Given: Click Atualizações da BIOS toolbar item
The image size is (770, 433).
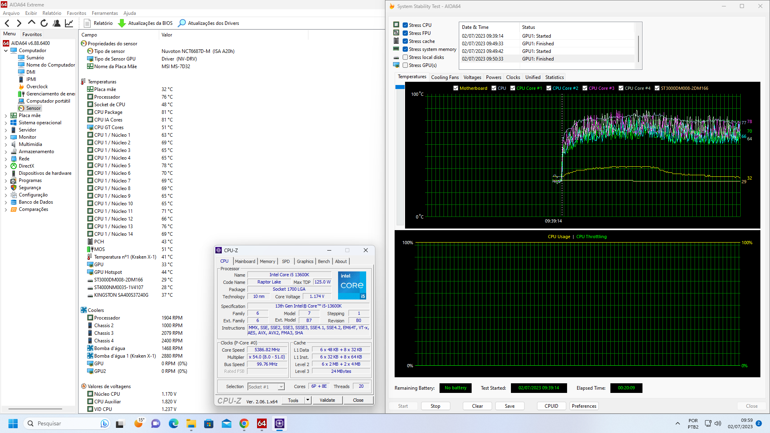Looking at the screenshot, I should click(145, 23).
